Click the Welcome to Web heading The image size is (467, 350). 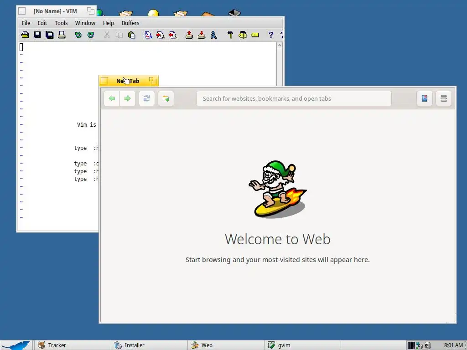pyautogui.click(x=278, y=239)
